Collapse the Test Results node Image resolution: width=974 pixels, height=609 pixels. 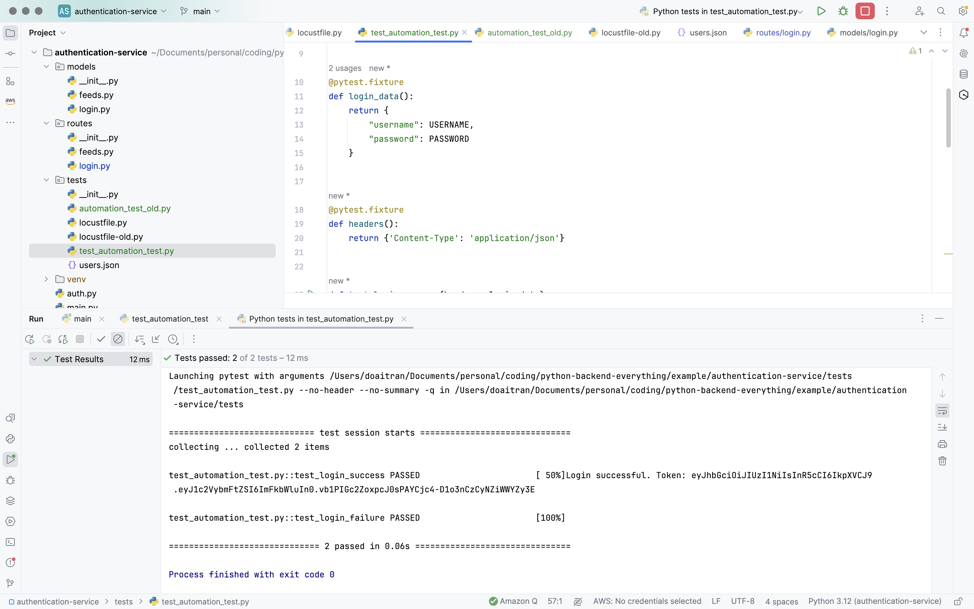34,359
